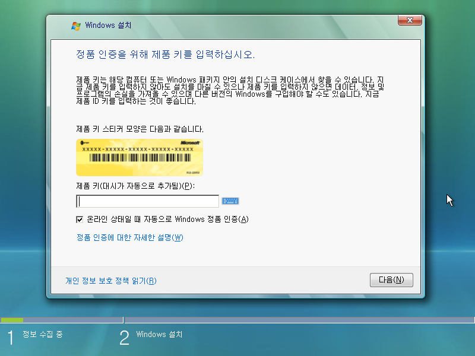
Task: Toggle automatic Windows activation checkbox
Action: 80,220
